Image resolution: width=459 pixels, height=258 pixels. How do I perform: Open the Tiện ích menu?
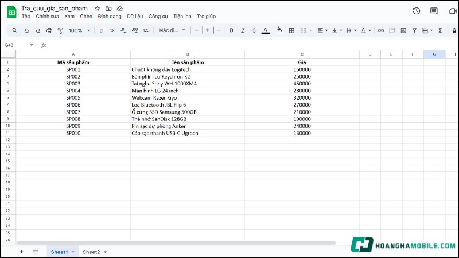182,17
